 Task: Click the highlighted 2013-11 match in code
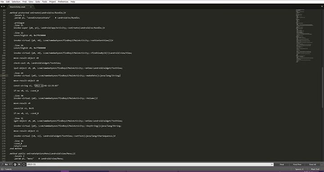(39, 86)
